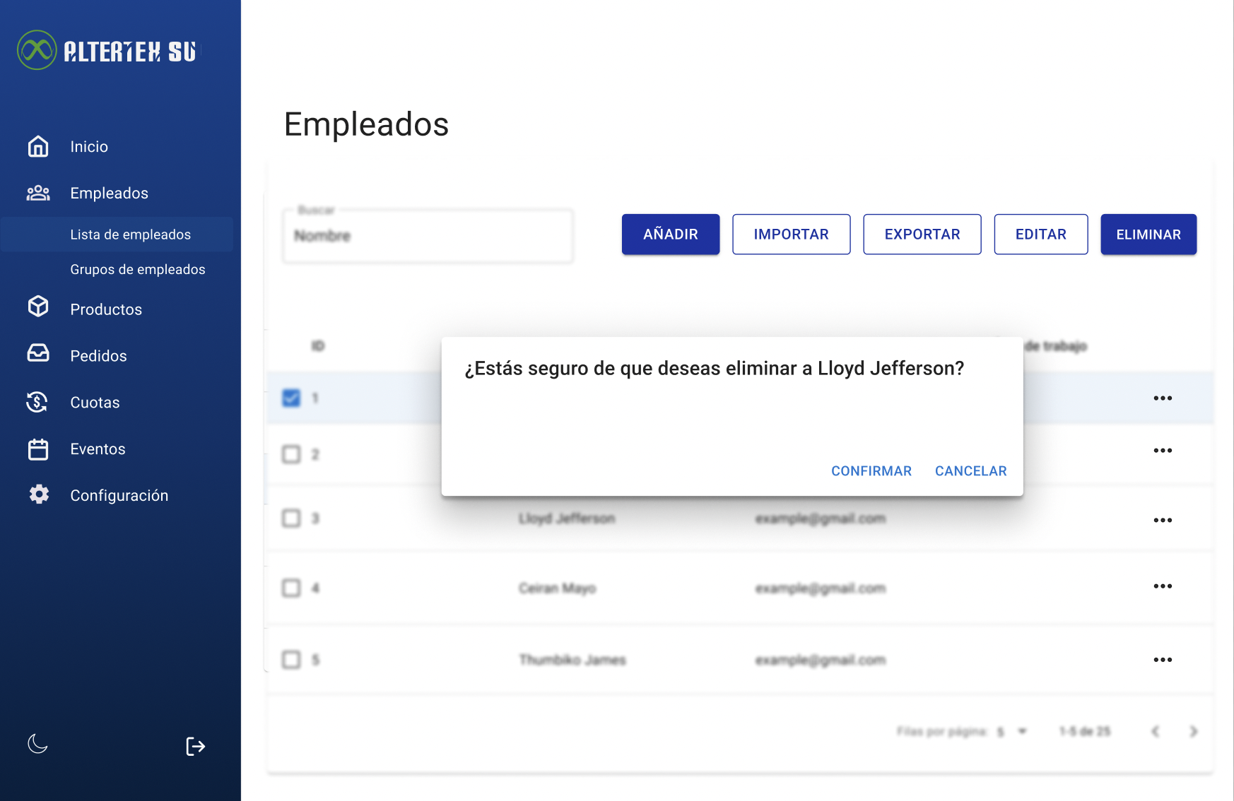This screenshot has height=801, width=1234.
Task: Click Ceiran Mayo name cell
Action: pyautogui.click(x=557, y=588)
